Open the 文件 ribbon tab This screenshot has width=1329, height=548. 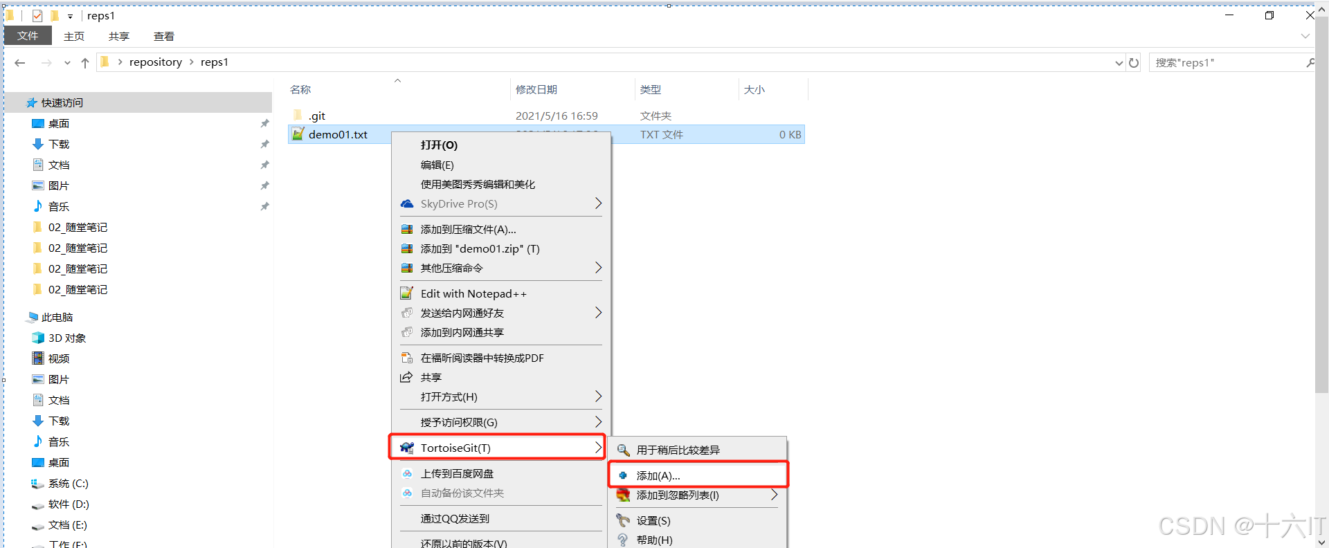click(28, 36)
